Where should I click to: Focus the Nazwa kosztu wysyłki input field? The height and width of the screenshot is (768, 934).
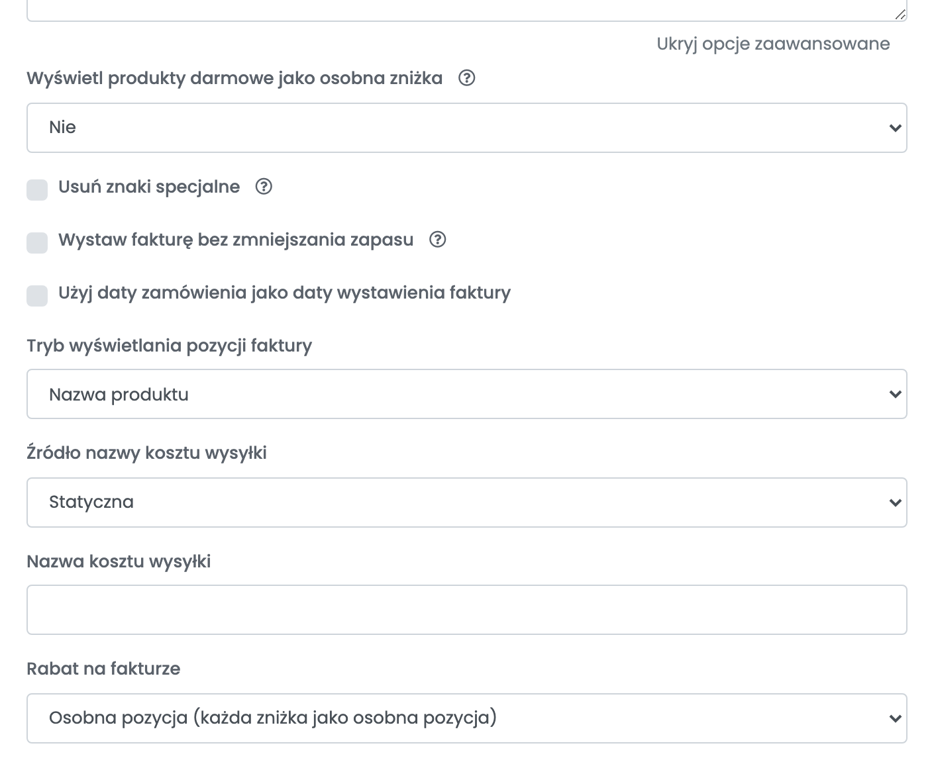tap(467, 610)
